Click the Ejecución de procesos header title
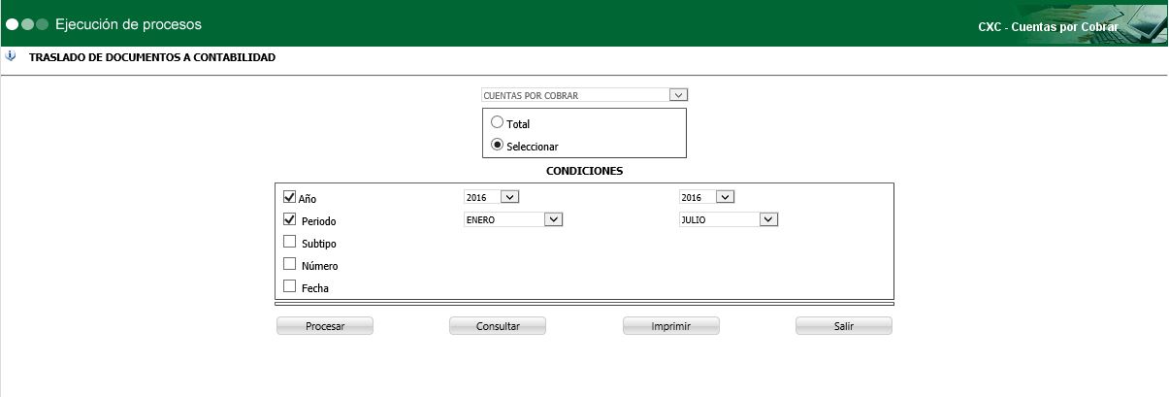 (129, 23)
